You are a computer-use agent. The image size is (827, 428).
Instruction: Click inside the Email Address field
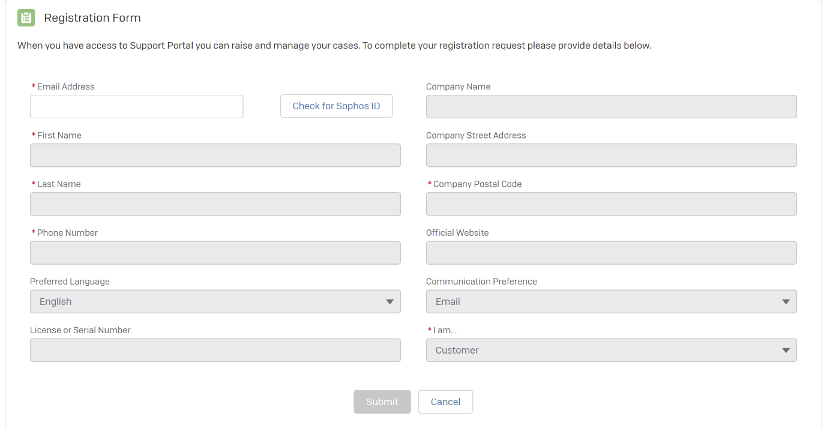pos(136,106)
